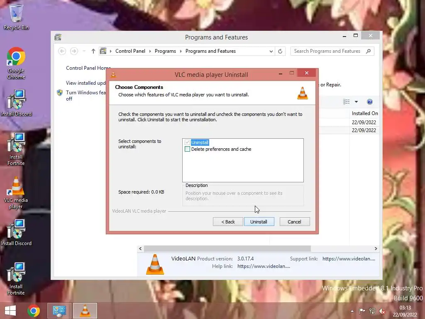The image size is (425, 319).
Task: Open recent locations dropdown arrow
Action: (84, 51)
